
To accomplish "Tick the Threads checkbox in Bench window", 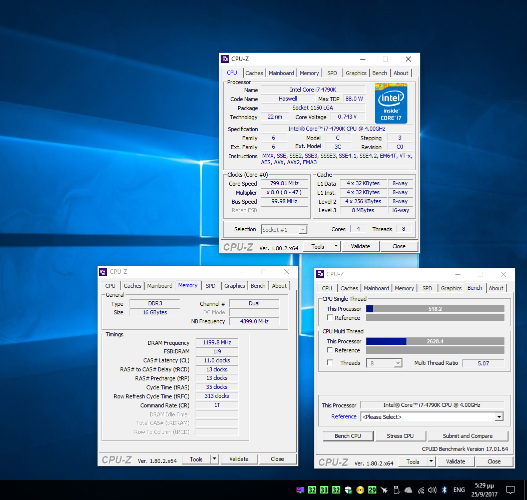I will [x=330, y=362].
